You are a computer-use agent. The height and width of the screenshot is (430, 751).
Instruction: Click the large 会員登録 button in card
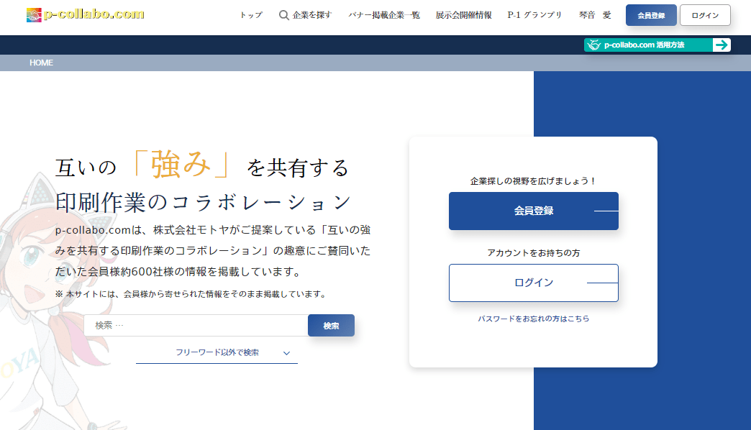point(534,211)
